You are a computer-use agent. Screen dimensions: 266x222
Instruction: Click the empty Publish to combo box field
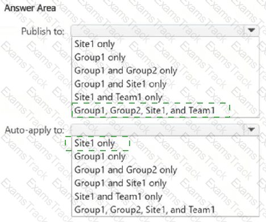click(x=157, y=31)
